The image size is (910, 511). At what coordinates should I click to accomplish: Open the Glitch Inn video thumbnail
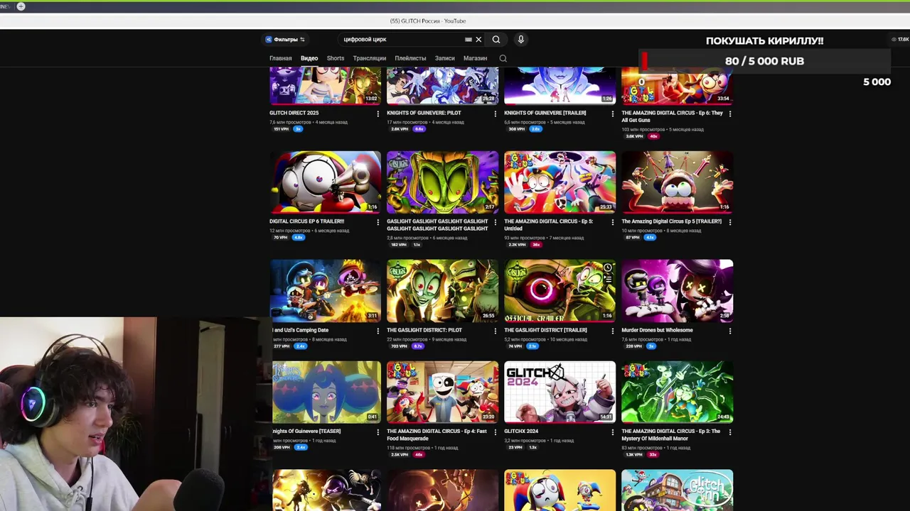pyautogui.click(x=678, y=490)
